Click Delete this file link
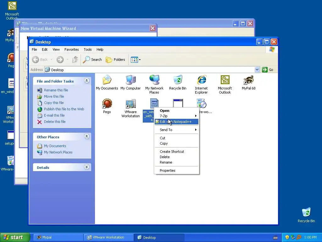This screenshot has height=242, width=322. 55,122
